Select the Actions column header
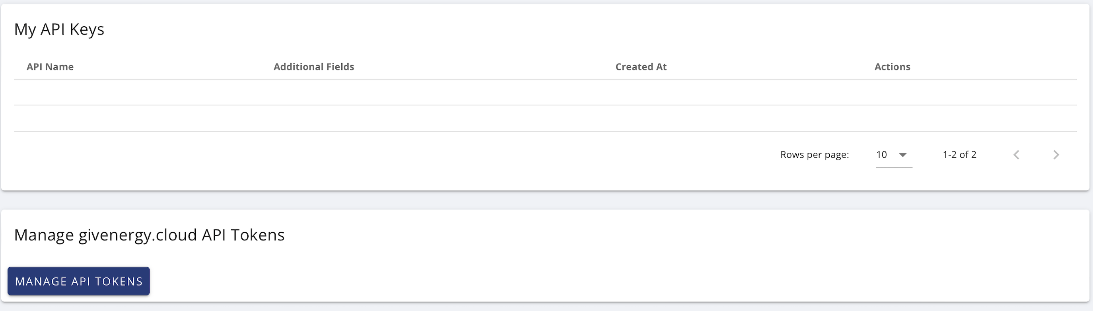The width and height of the screenshot is (1093, 311). 892,66
